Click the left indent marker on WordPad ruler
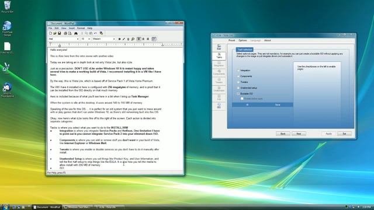374x210 pixels. click(60, 45)
